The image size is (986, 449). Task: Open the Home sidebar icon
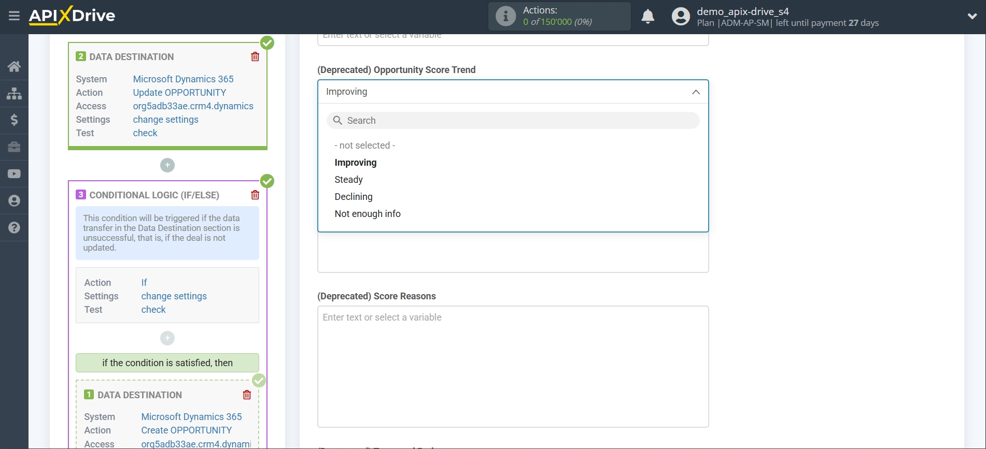tap(14, 66)
